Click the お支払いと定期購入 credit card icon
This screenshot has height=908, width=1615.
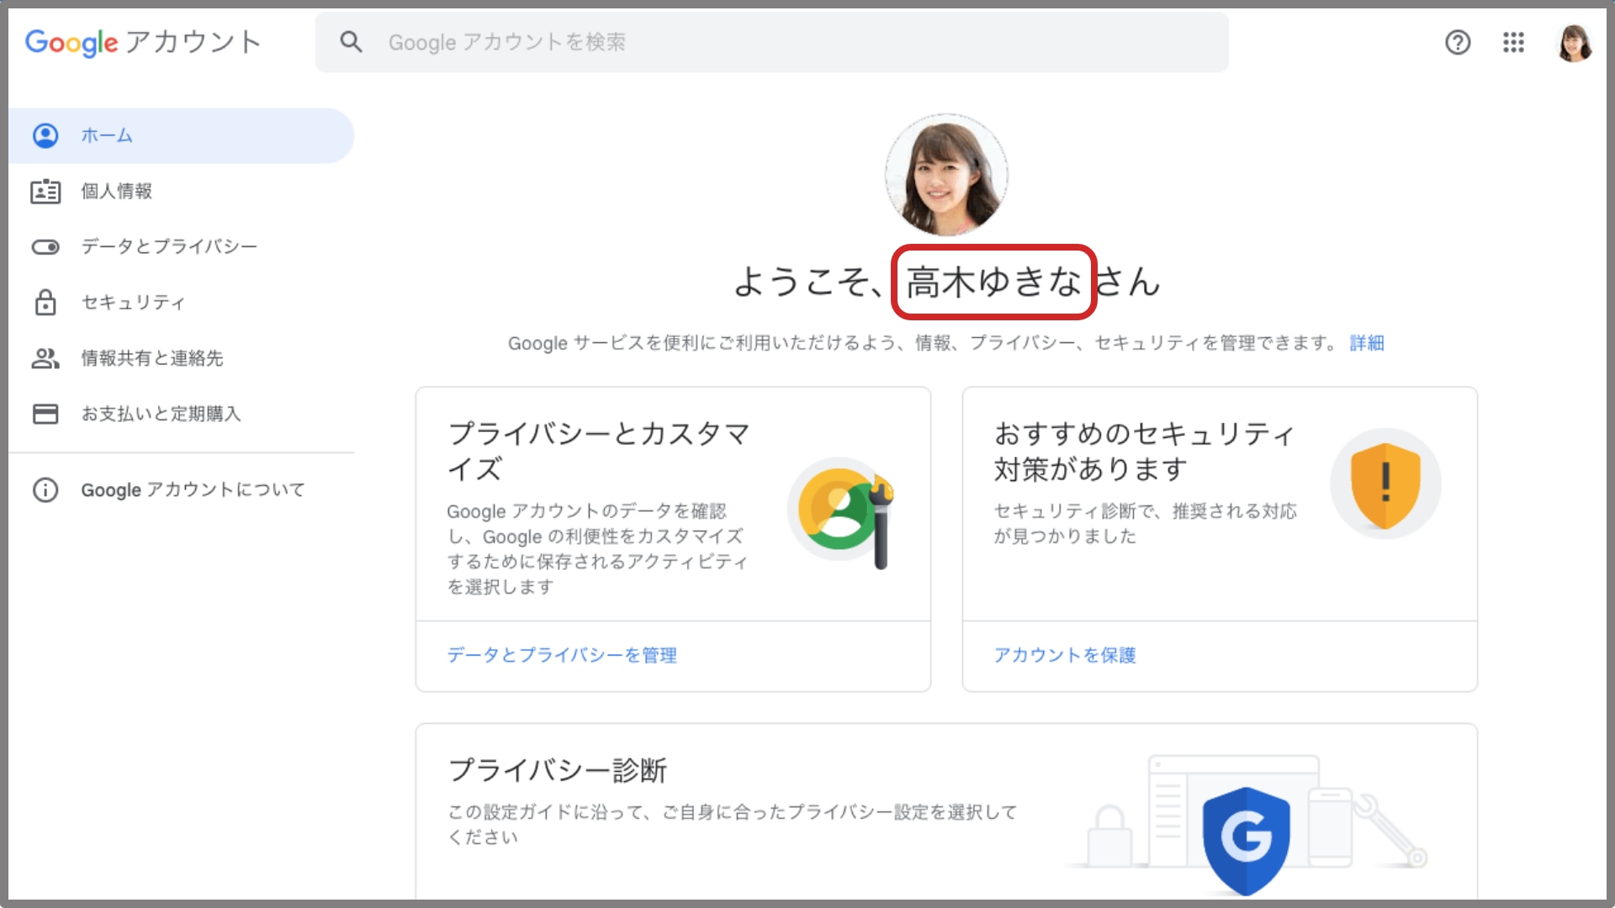(45, 414)
